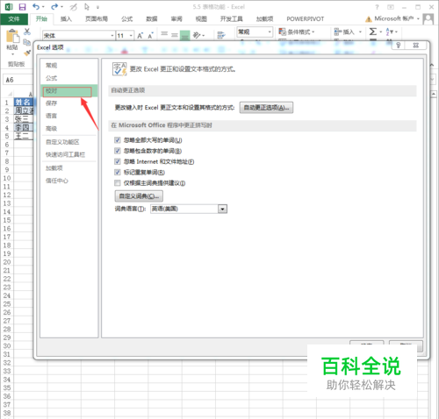
Task: Select 高级 category in Excel Options
Action: pyautogui.click(x=69, y=129)
